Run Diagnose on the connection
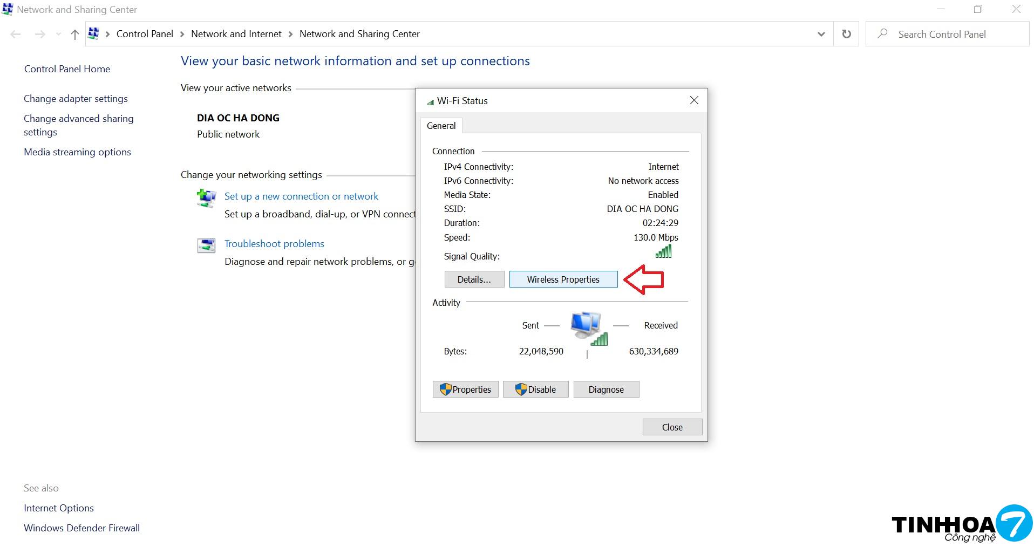 pos(606,389)
